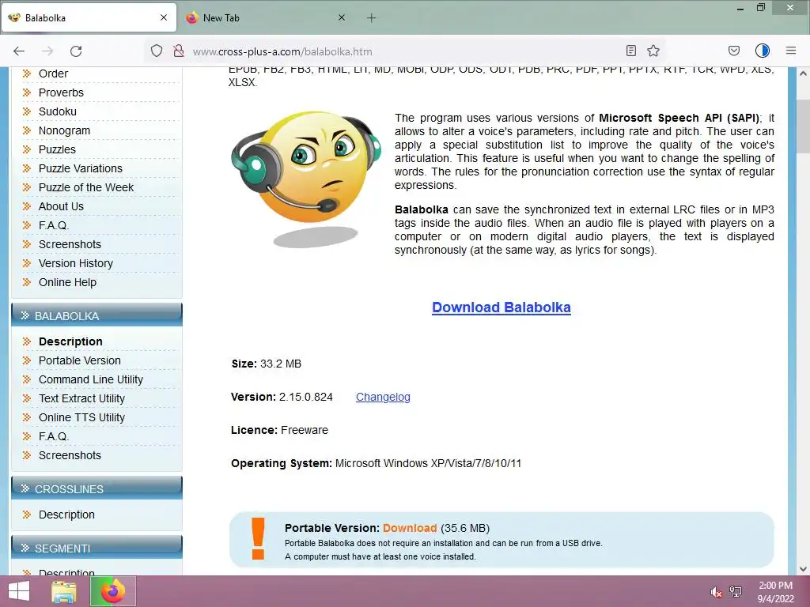Open Version History link

pos(75,263)
